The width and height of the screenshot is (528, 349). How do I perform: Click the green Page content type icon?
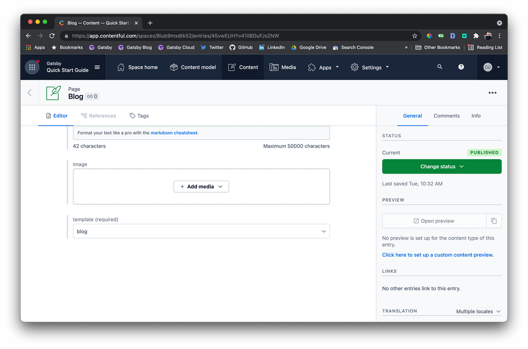tap(54, 93)
